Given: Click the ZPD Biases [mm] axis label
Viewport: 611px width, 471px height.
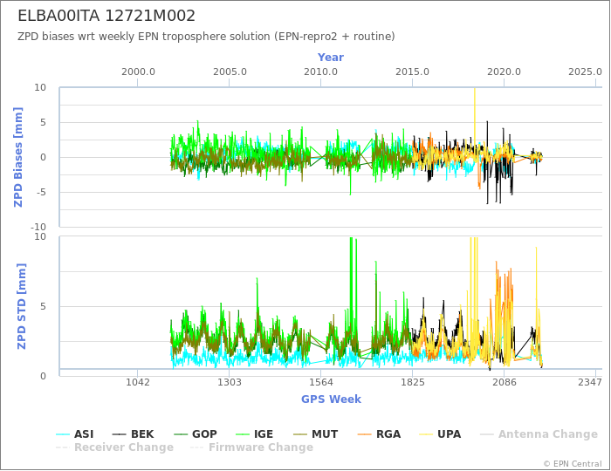Looking at the screenshot, I should (18, 157).
